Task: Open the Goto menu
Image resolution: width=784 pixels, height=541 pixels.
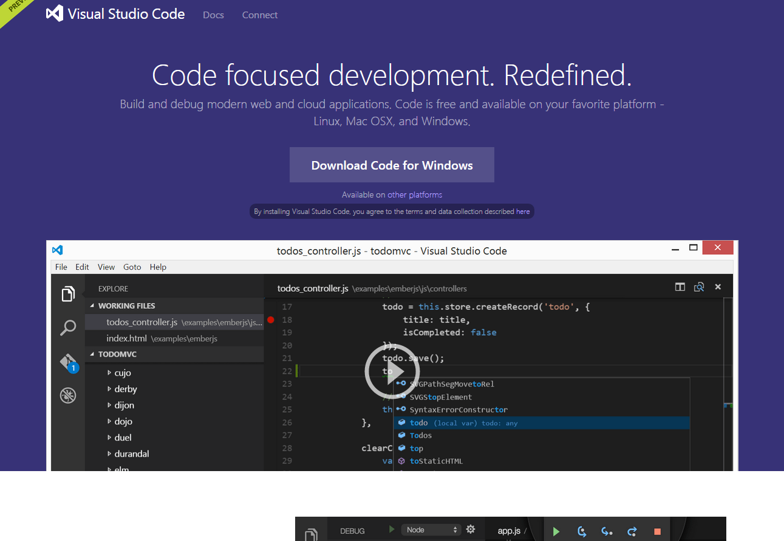Action: tap(132, 267)
